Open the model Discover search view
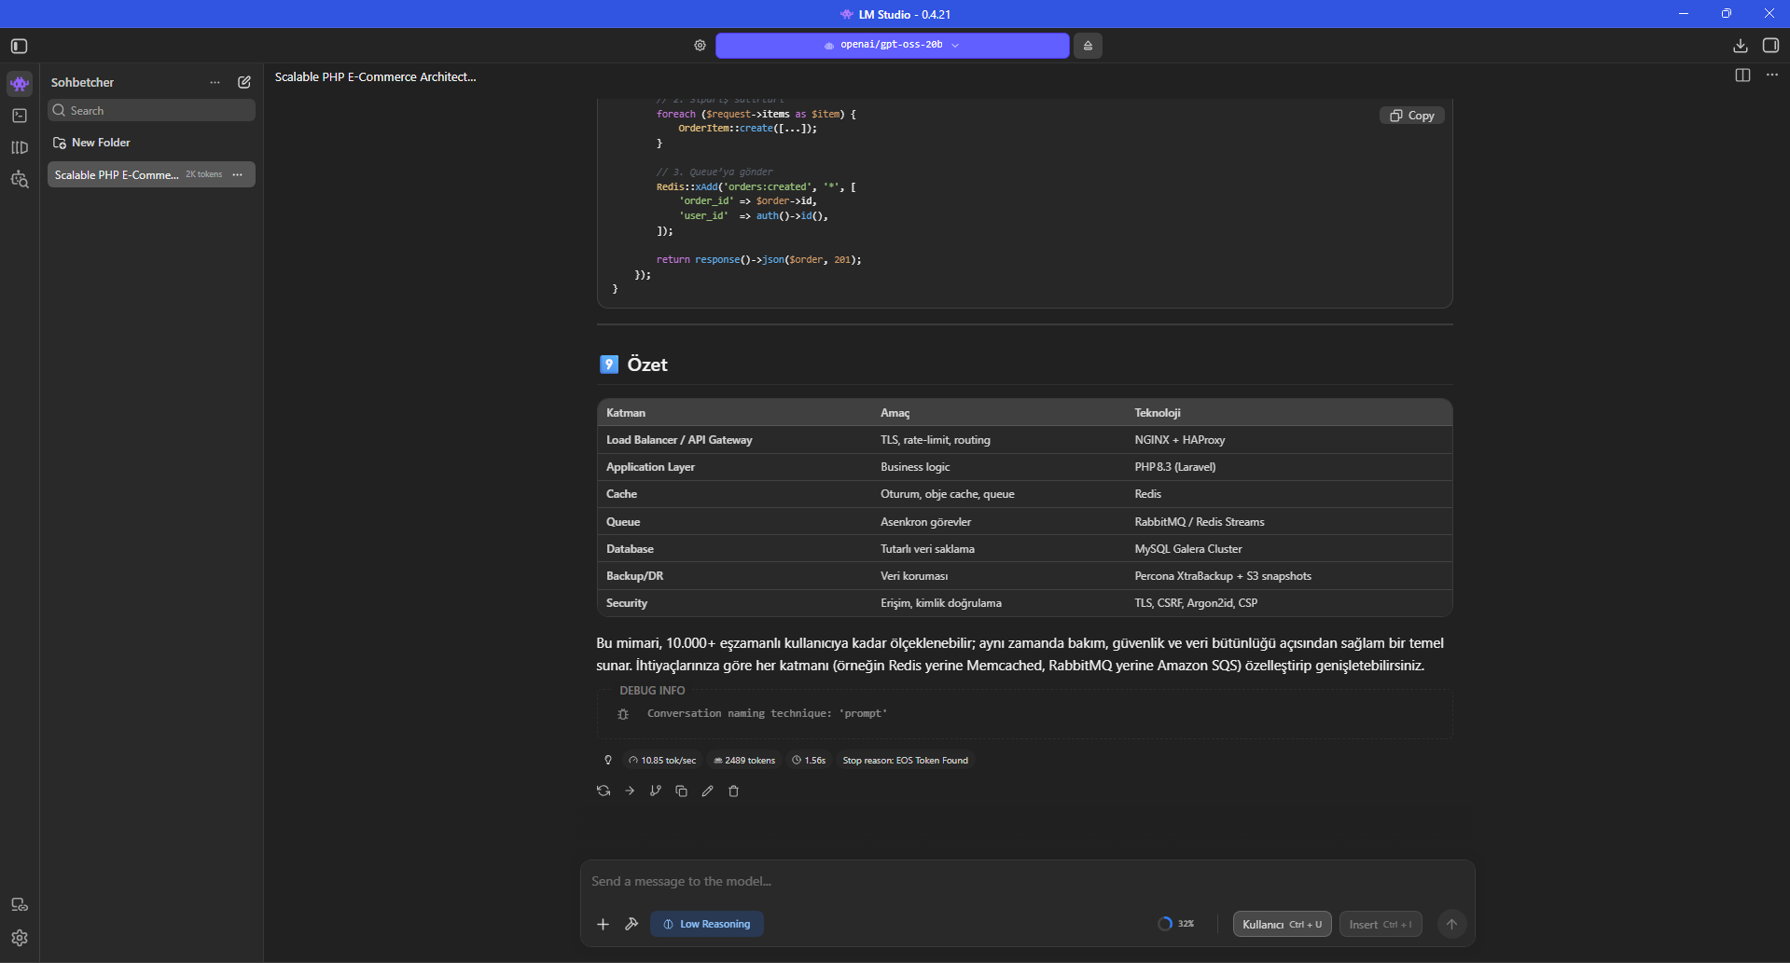 click(x=20, y=179)
